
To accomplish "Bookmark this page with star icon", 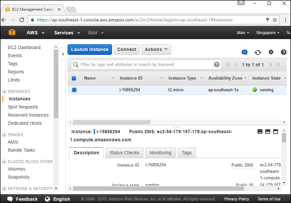I will 275,20.
